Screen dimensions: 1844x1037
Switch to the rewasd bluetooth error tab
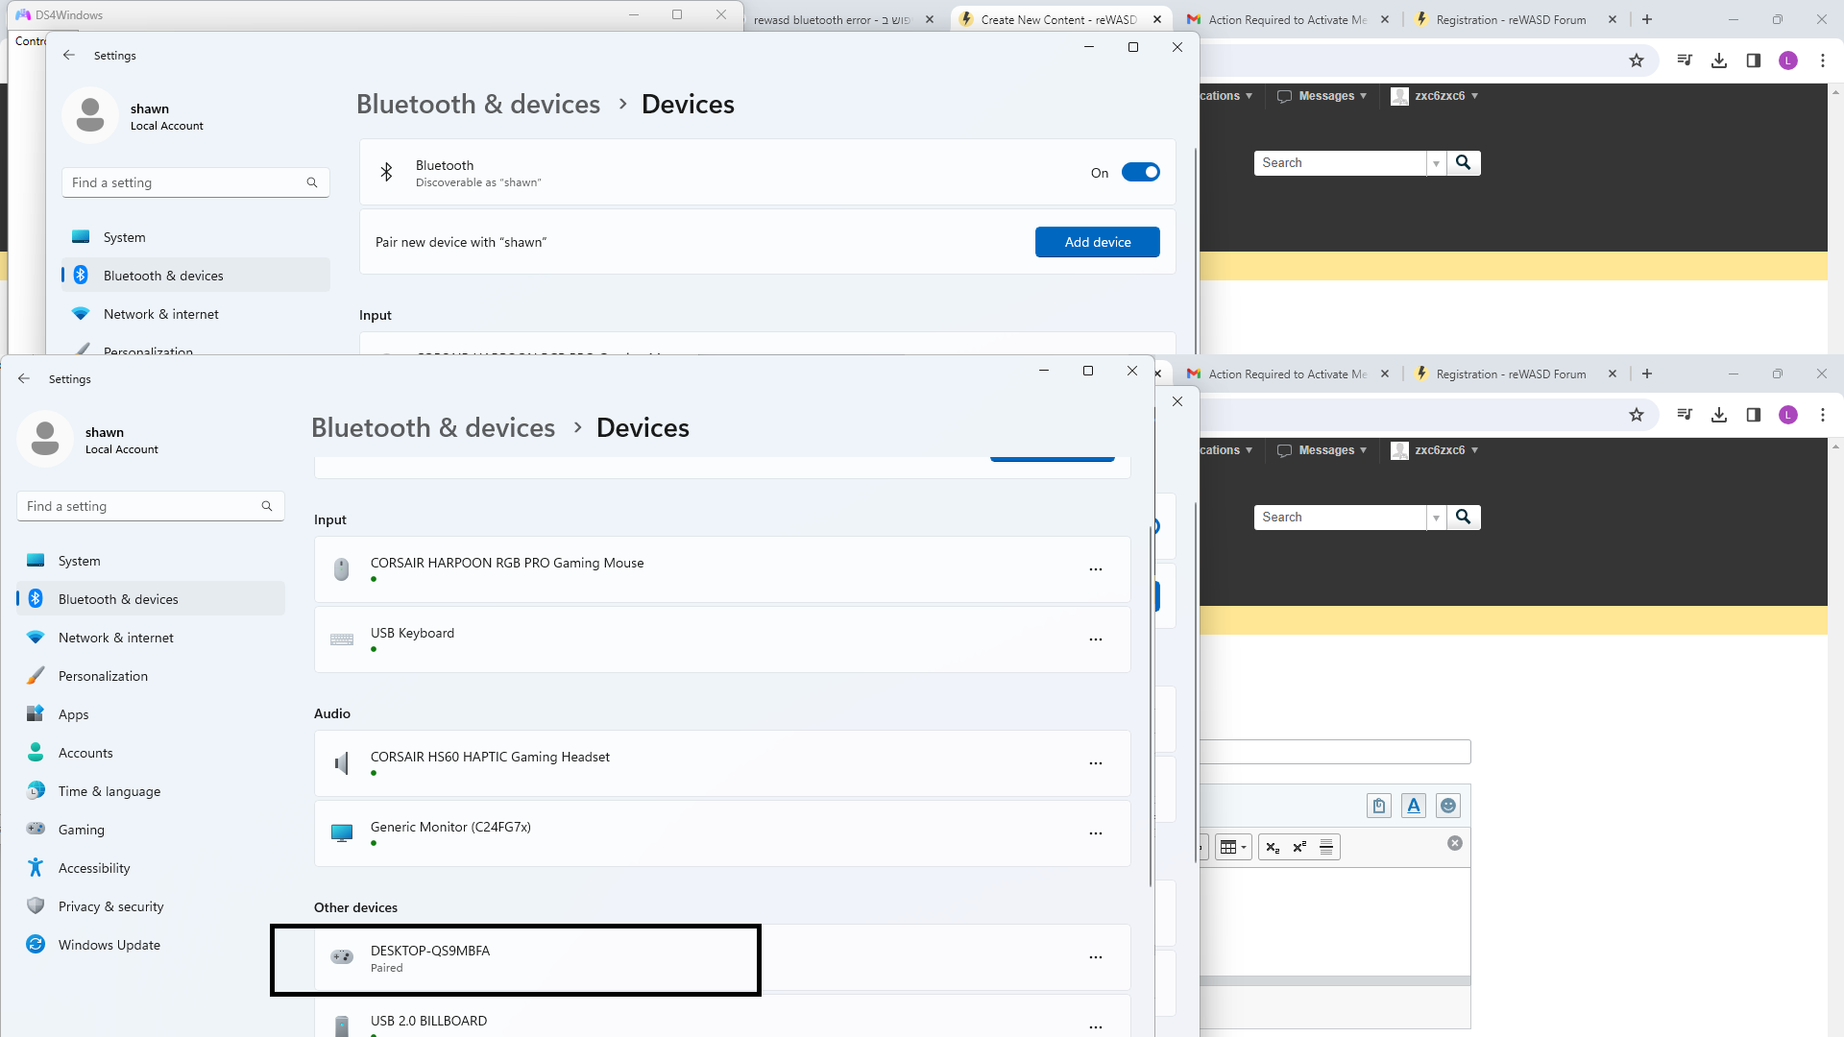[832, 19]
